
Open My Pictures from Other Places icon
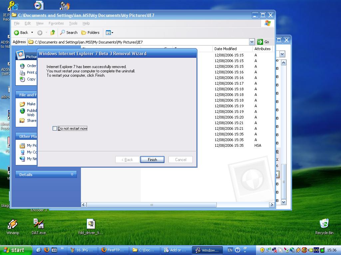[22, 145]
